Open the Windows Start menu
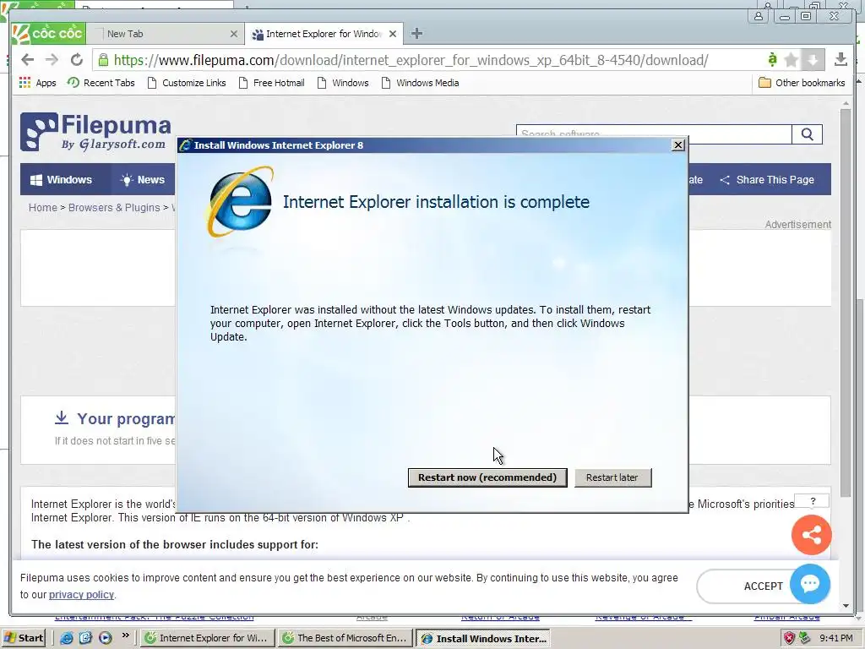This screenshot has width=865, height=649. point(24,638)
